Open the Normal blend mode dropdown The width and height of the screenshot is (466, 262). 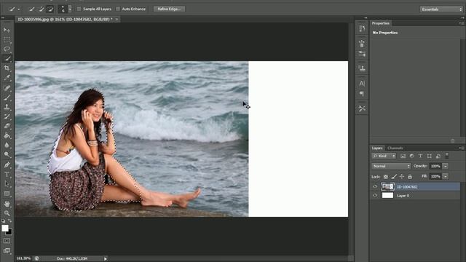tap(391, 166)
